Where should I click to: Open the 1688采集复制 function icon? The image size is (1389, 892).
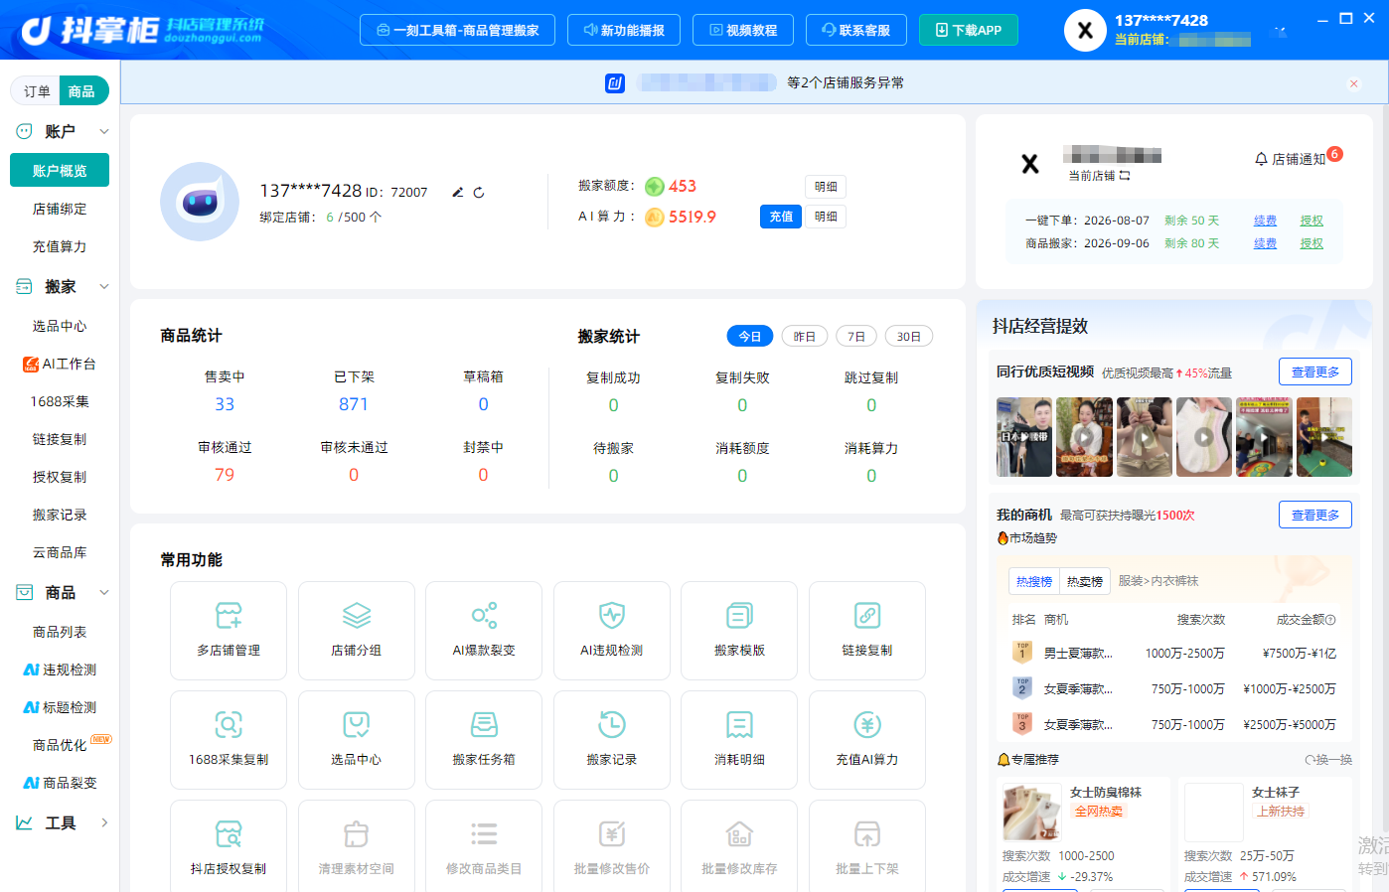click(x=229, y=724)
